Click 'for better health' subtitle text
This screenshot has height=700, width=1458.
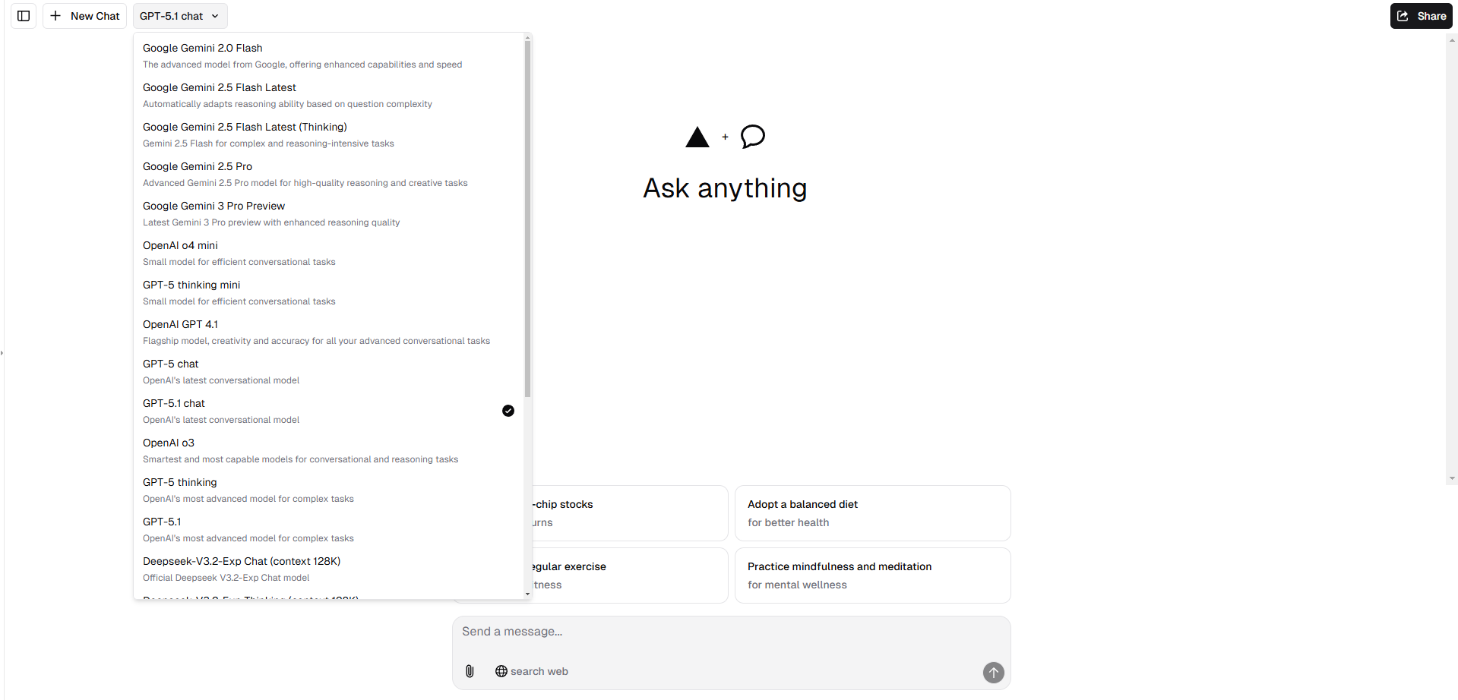pyautogui.click(x=788, y=522)
